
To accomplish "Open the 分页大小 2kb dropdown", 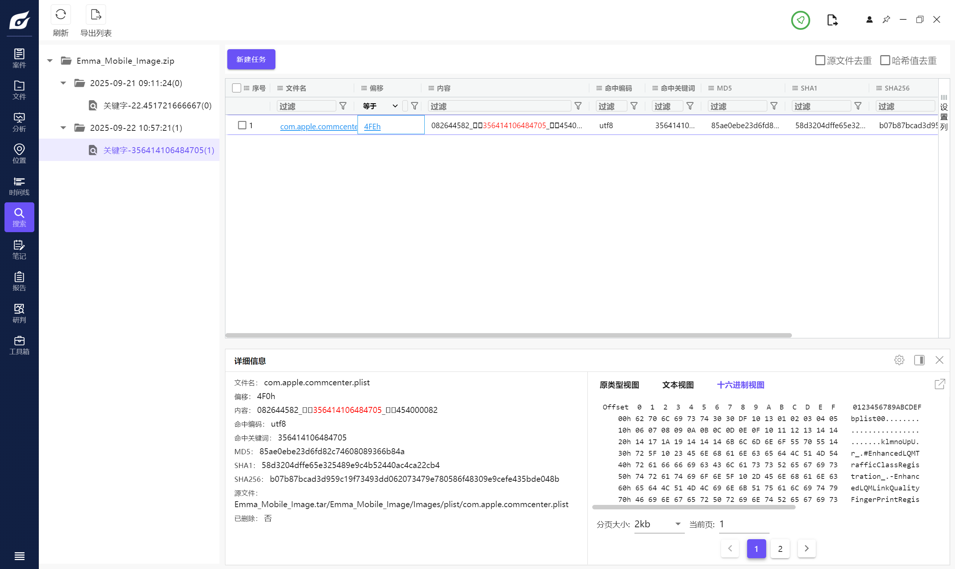I will pyautogui.click(x=659, y=524).
